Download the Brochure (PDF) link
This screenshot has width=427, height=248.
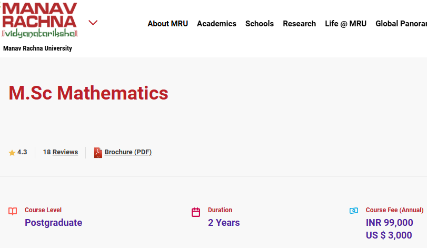[x=128, y=152]
